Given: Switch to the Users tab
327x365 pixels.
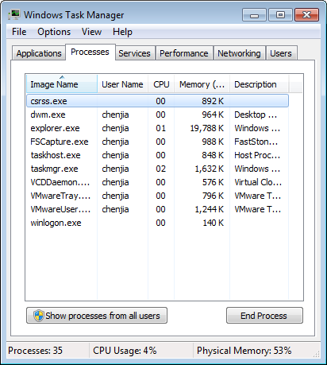Looking at the screenshot, I should (x=281, y=53).
